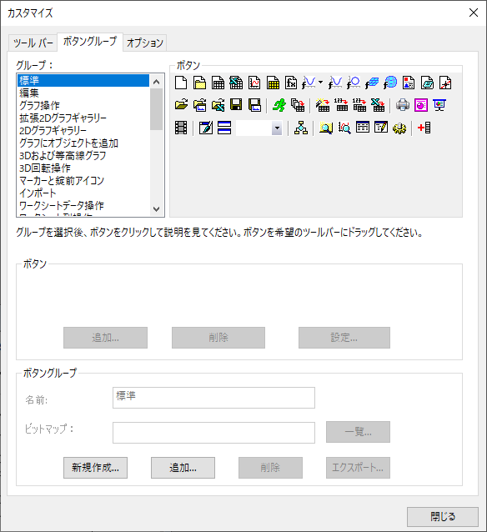The image size is (487, 532).
Task: Select the ボタングループ tab
Action: pyautogui.click(x=90, y=42)
